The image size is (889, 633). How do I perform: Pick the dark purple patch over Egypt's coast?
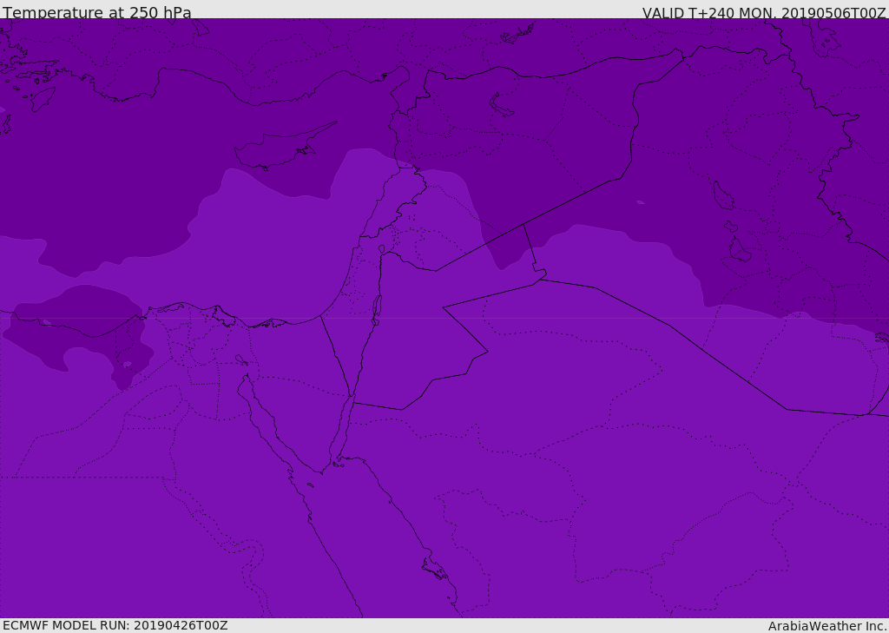(78, 321)
